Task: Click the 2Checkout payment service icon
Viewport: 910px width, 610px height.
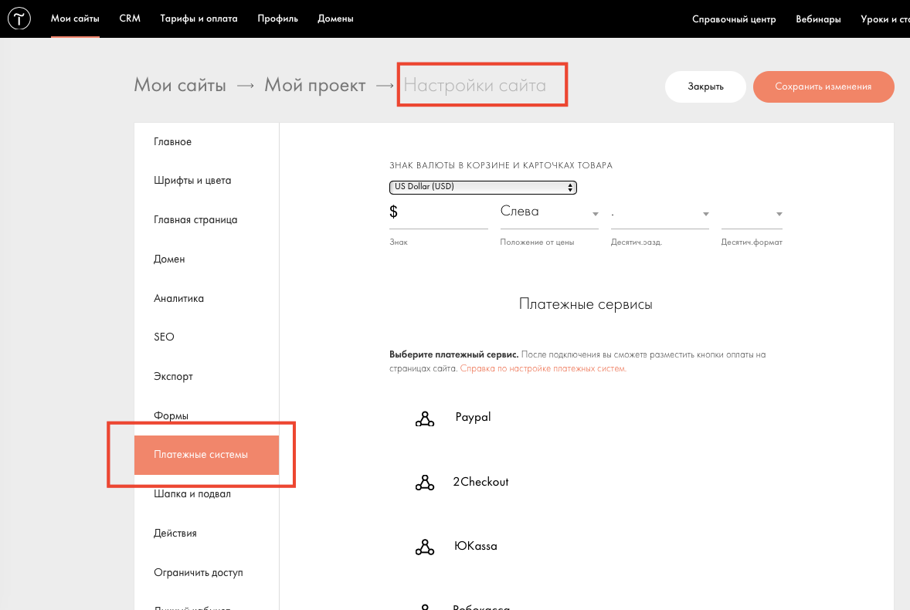Action: (425, 483)
